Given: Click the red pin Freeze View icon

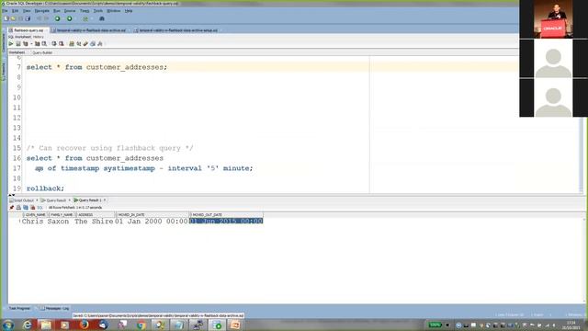Looking at the screenshot, I should coord(11,207).
